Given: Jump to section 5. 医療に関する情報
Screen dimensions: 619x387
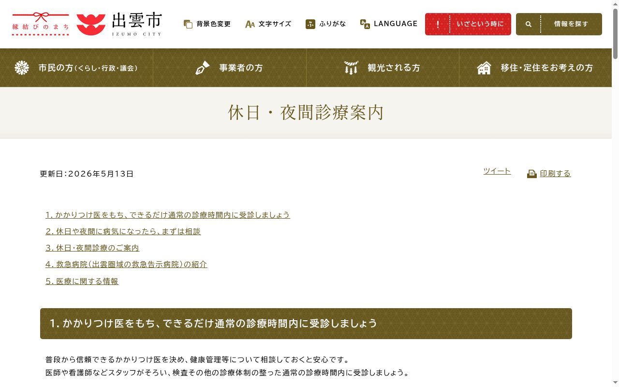Looking at the screenshot, I should [x=82, y=282].
